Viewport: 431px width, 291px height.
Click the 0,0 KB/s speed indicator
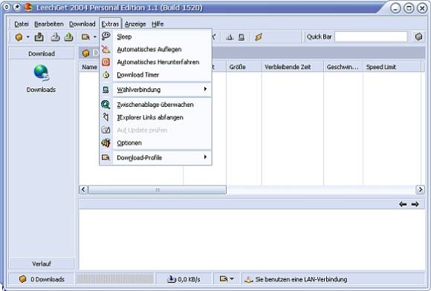[x=184, y=279]
